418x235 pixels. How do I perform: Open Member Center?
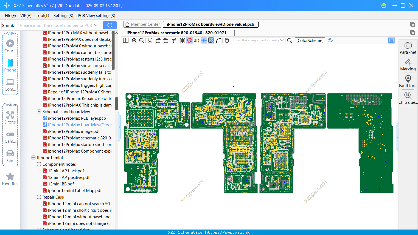coord(142,24)
